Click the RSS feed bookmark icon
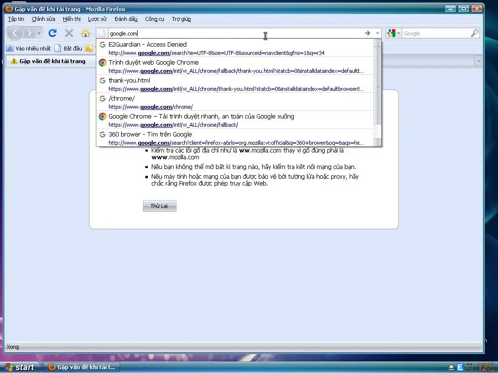Screen dimensions: 498x373 (89, 48)
